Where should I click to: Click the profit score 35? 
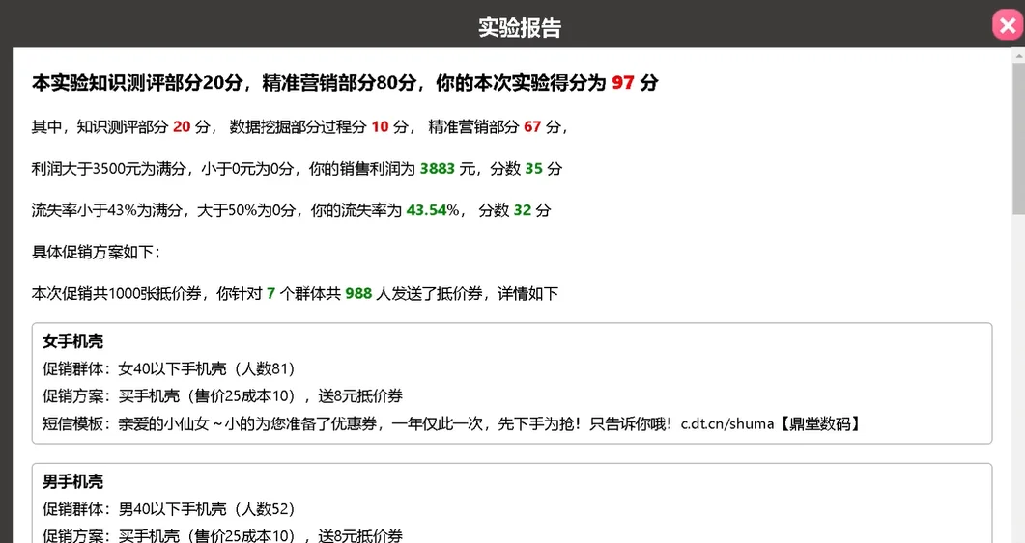click(x=533, y=169)
